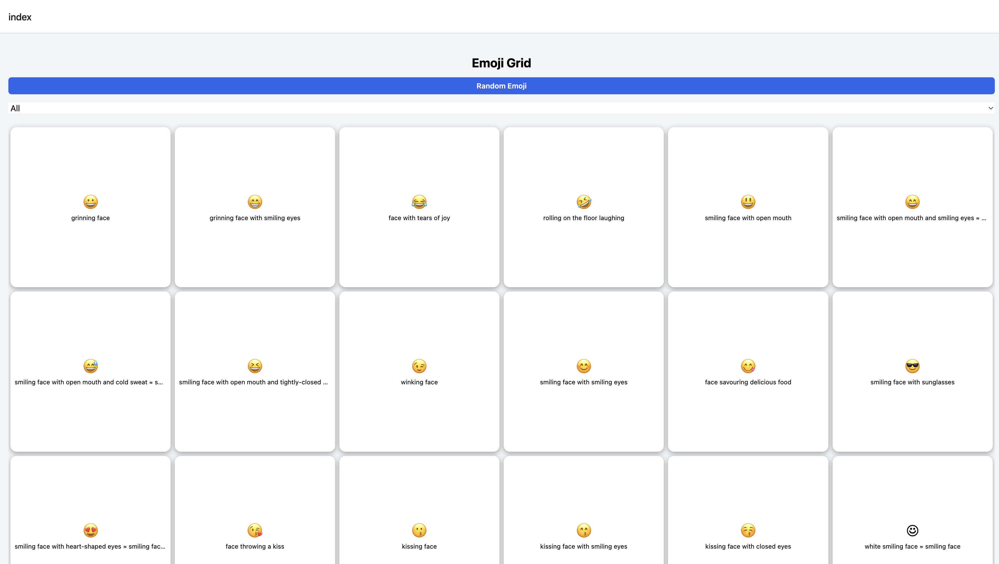This screenshot has width=999, height=564.
Task: Choose the face savouring delicious food emoji
Action: 748,366
